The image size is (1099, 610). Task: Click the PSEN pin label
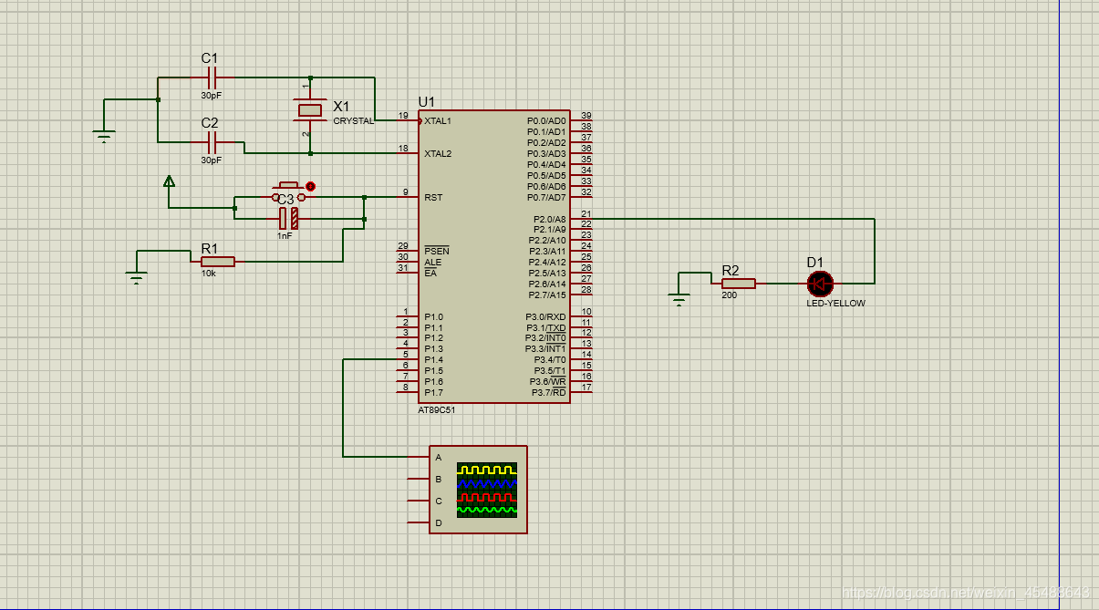[437, 251]
